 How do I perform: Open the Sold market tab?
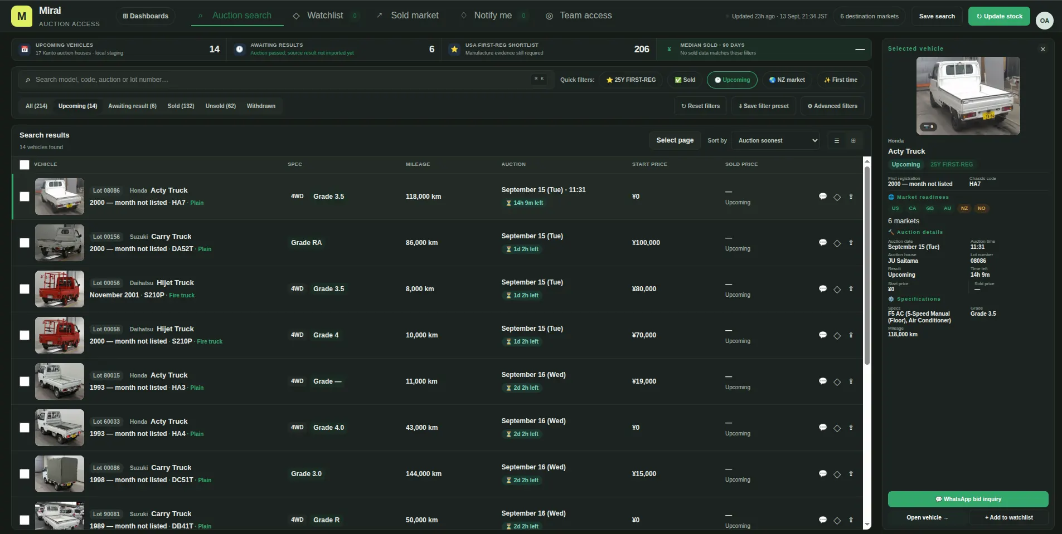tap(408, 16)
